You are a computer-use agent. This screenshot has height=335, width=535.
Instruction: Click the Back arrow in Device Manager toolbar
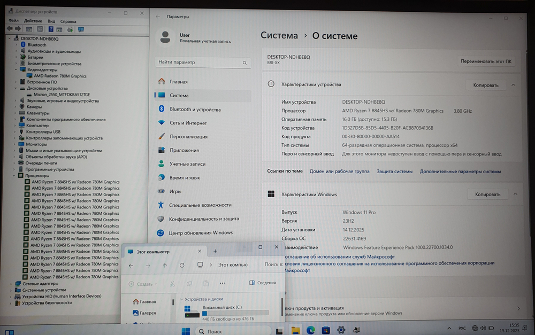[x=10, y=29]
